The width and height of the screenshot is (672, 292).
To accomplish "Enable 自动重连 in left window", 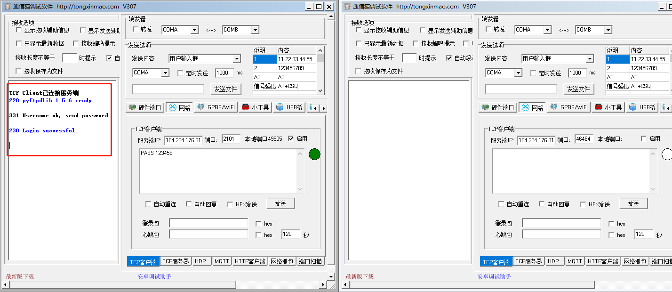I will 149,204.
